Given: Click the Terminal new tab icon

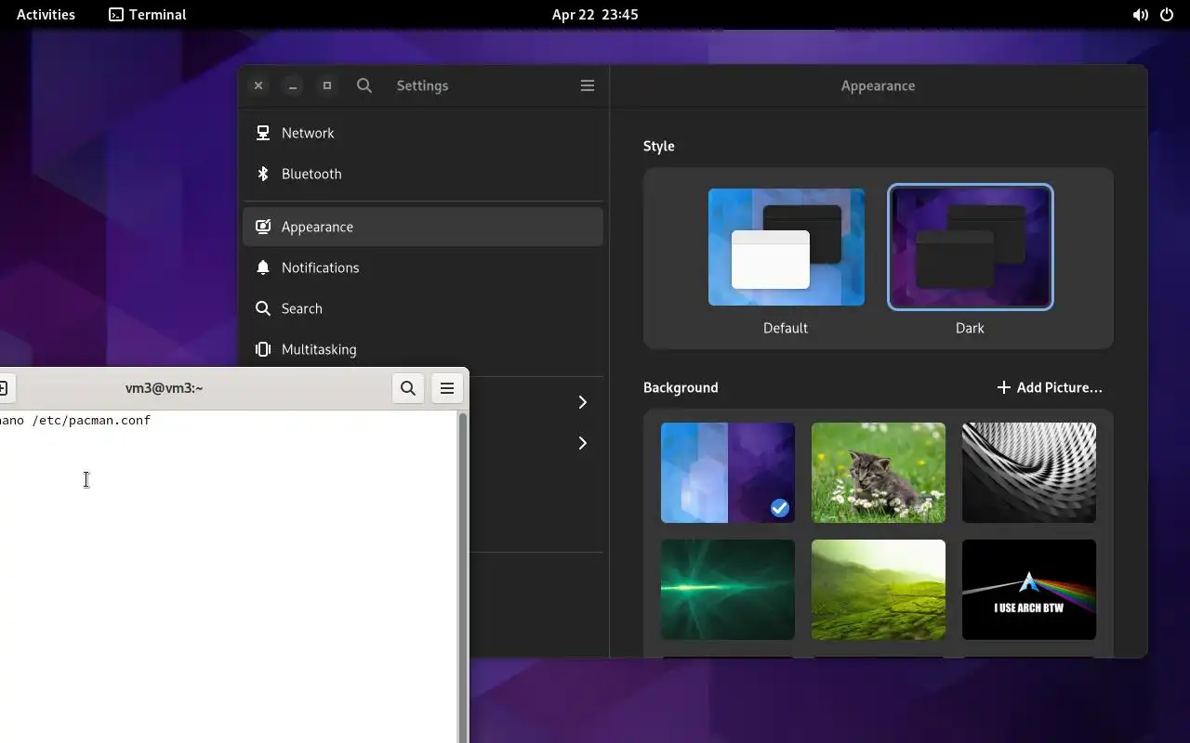Looking at the screenshot, I should (4, 388).
